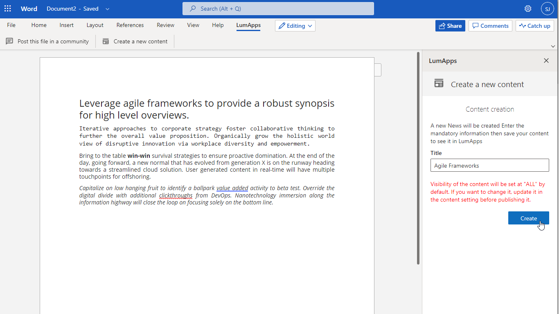Click the paragraph starting Iterative approaches
The image size is (559, 314).
pos(207,136)
